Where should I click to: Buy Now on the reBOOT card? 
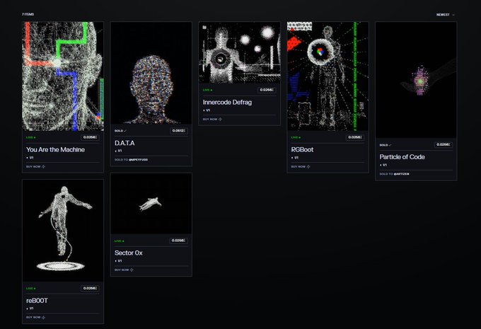pyautogui.click(x=35, y=318)
